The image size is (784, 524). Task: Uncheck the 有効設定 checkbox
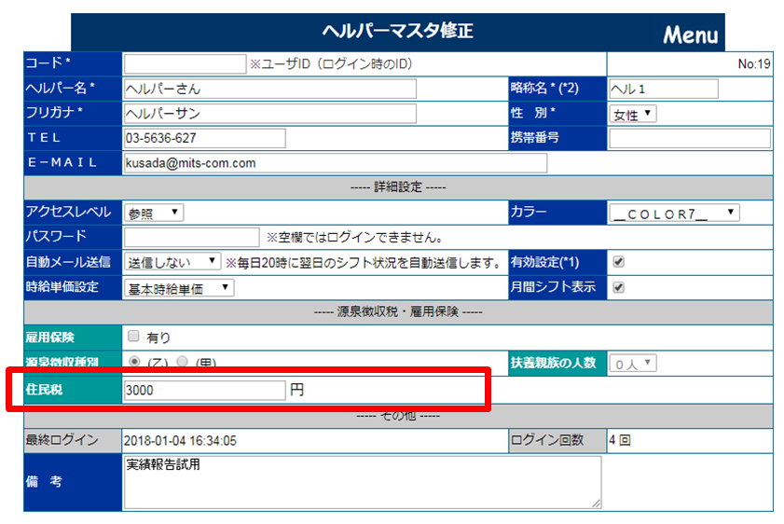[x=617, y=262]
